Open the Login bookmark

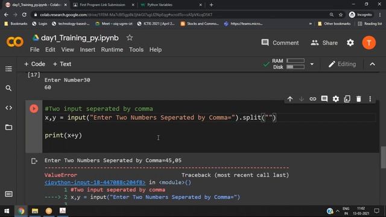coord(40,24)
